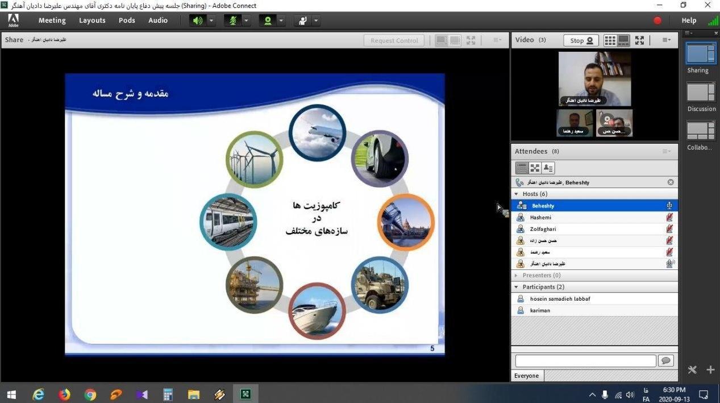Click the Stop webcam button in Video pod

[581, 40]
